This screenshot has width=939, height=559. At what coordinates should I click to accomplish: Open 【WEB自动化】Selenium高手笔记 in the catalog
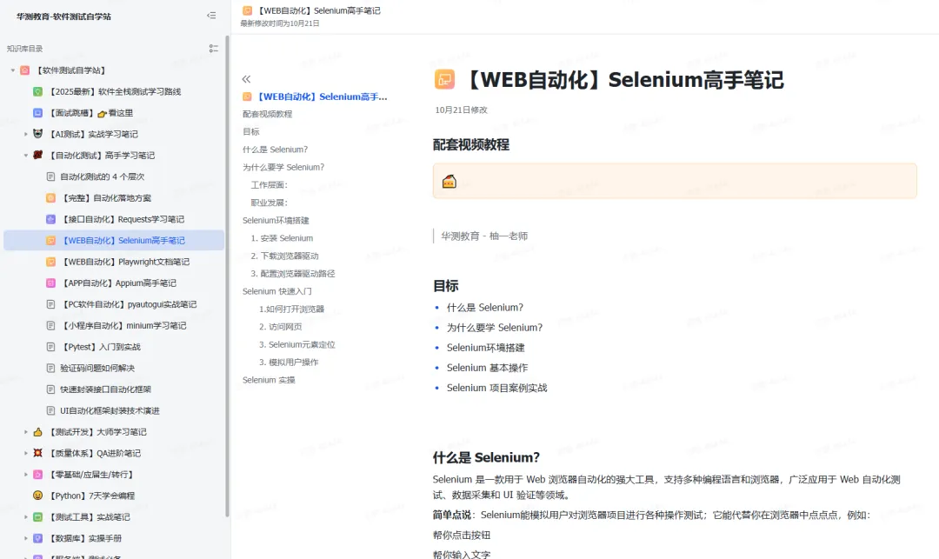pyautogui.click(x=114, y=240)
